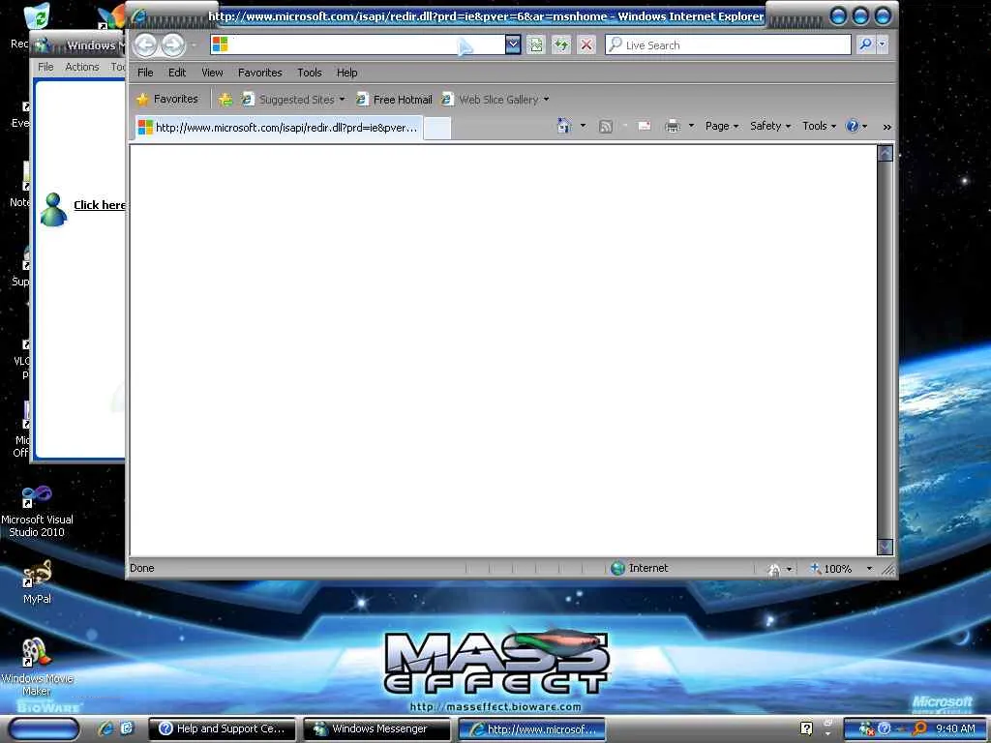Click the question mark icon near the system tray

coord(806,728)
